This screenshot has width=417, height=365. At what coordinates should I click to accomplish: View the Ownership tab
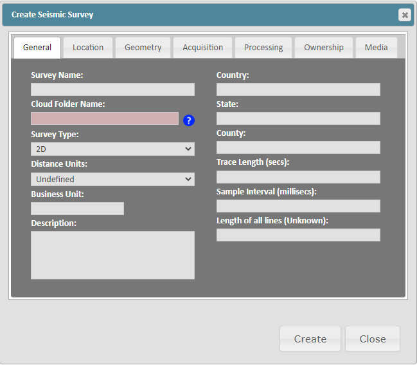pos(324,48)
